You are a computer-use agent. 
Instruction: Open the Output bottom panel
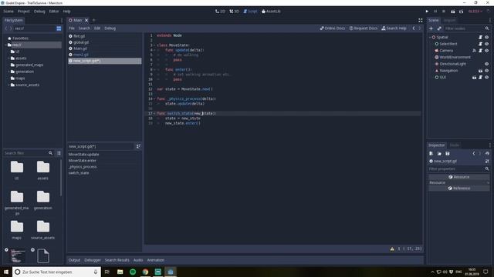tap(74, 260)
